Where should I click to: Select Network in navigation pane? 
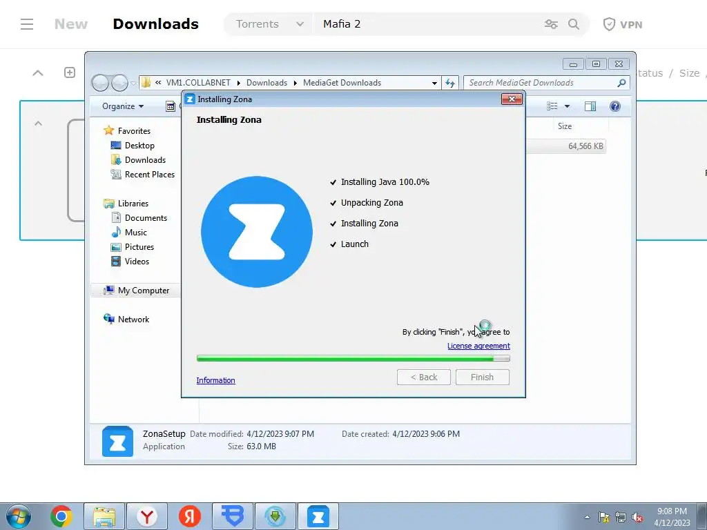coord(133,320)
